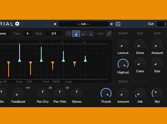Open the -- Init -- preset selector
Screen dimensions: 167x124
pos(83,24)
